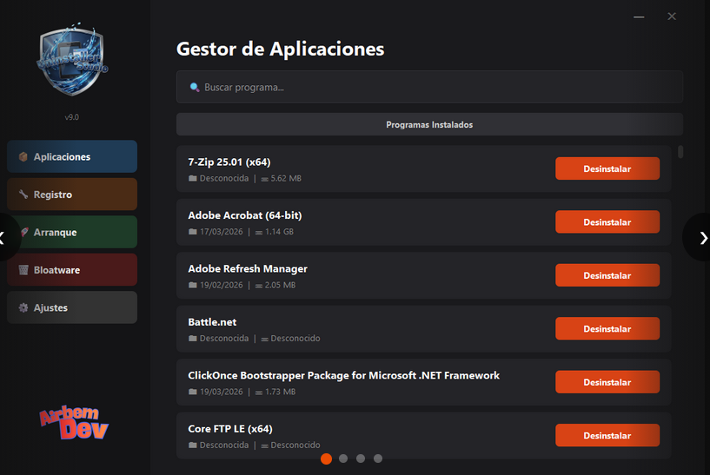
Task: Go to next slide with right arrow
Action: [701, 238]
